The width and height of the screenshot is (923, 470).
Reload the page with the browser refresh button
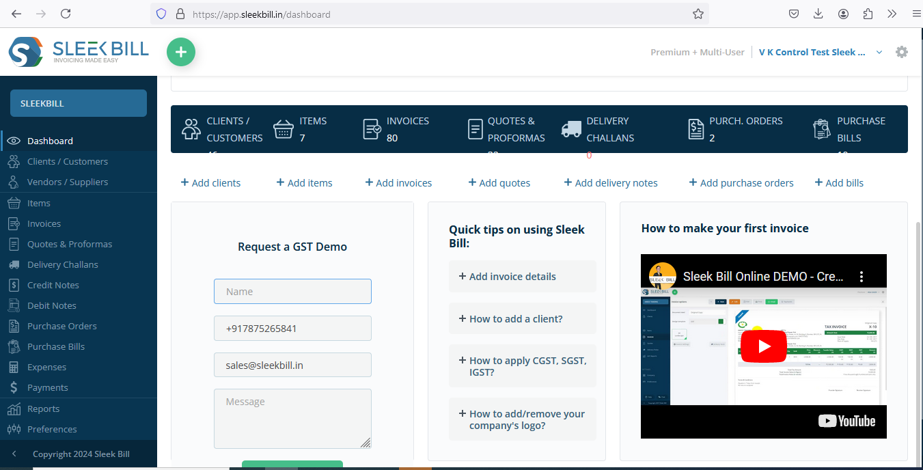66,14
